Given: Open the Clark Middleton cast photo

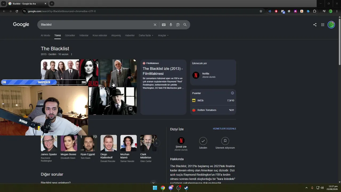Looking at the screenshot, I should (x=148, y=143).
